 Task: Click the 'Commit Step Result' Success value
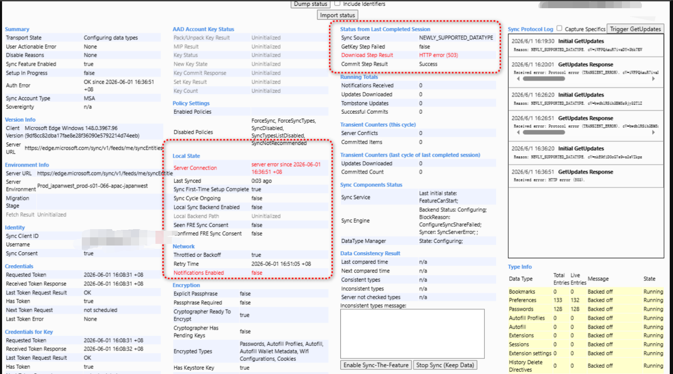(428, 64)
